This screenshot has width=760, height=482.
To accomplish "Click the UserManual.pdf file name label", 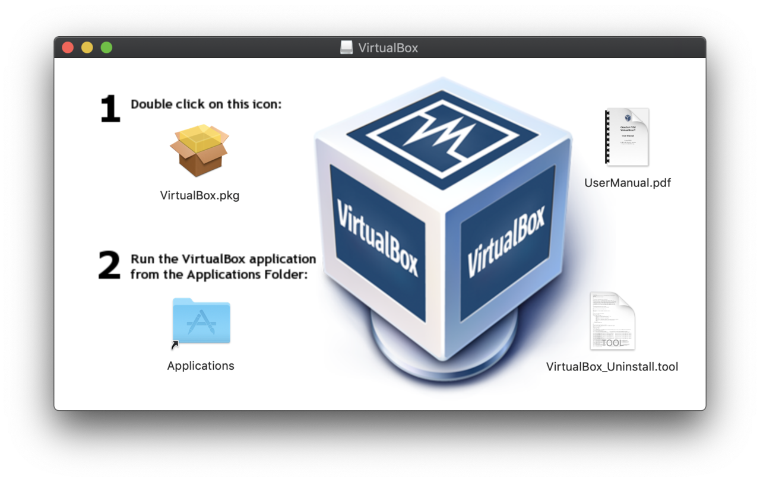I will click(x=627, y=183).
